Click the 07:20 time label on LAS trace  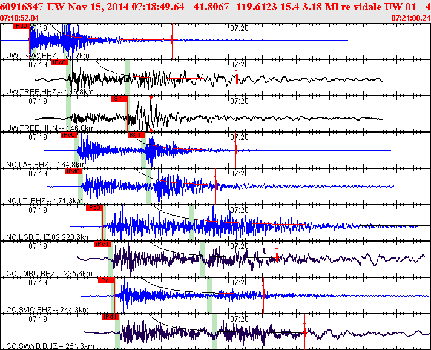[x=240, y=137]
